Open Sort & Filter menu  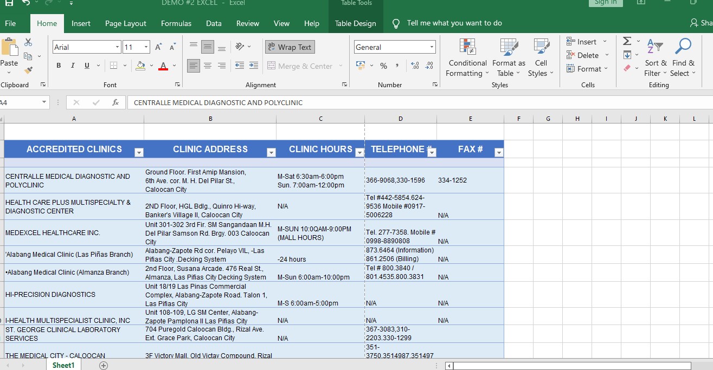tap(656, 58)
